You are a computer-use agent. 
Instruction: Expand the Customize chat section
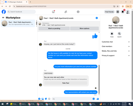(x=116, y=42)
